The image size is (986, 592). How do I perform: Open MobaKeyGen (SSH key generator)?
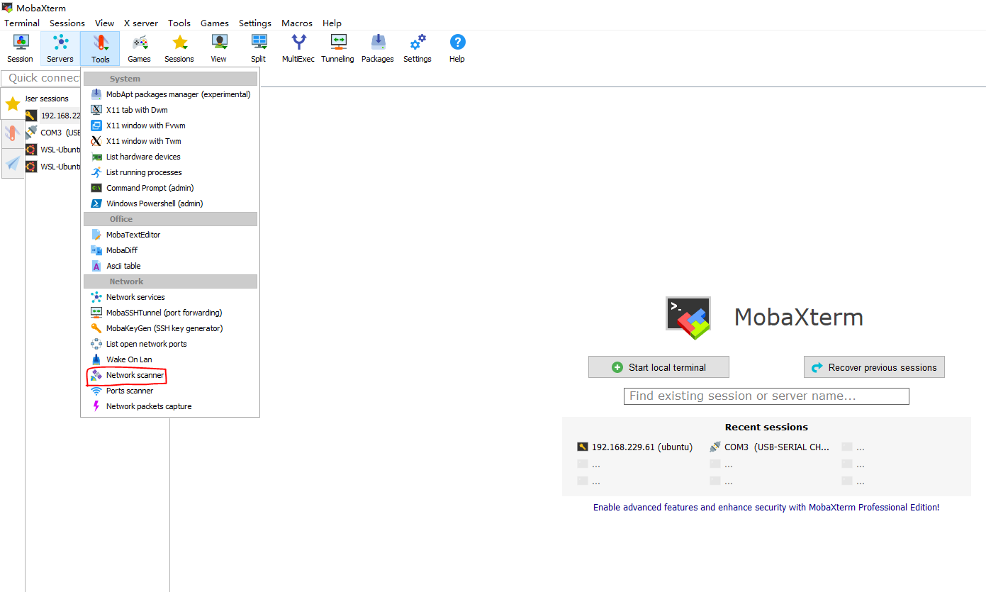(170, 328)
